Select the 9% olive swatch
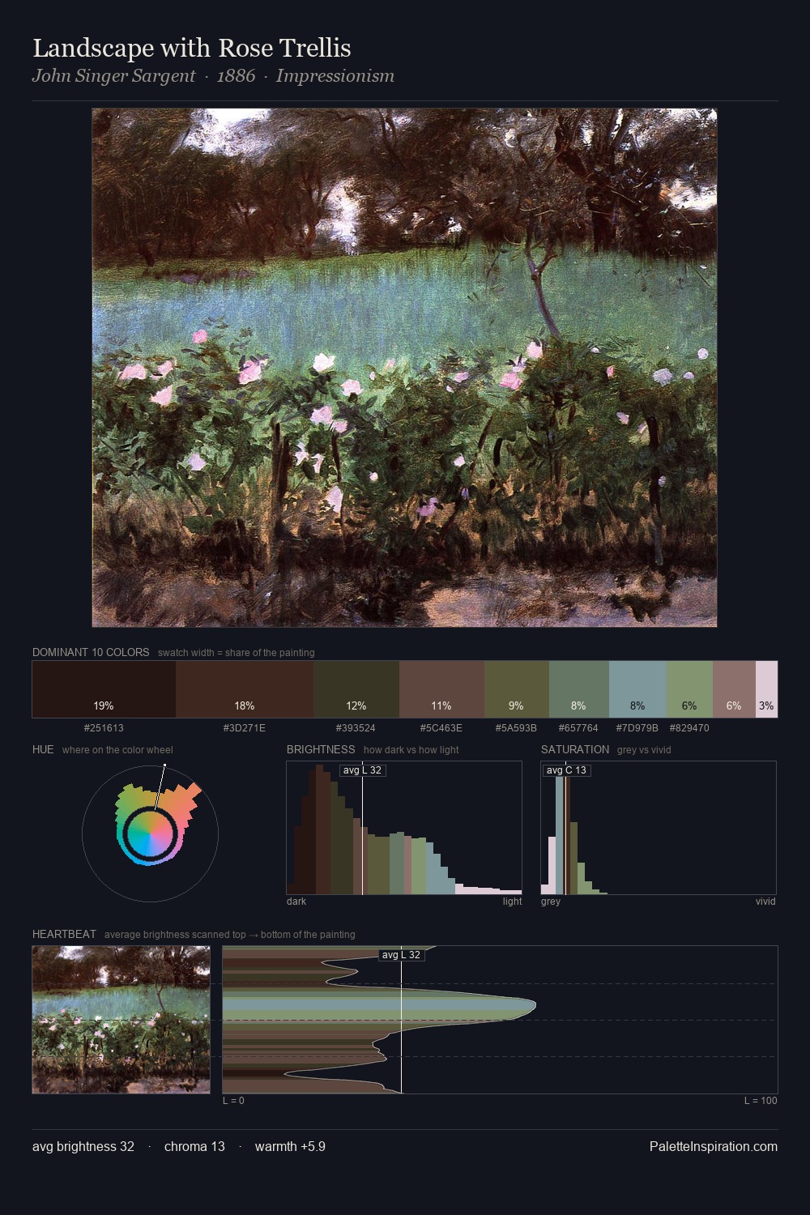 coord(517,689)
